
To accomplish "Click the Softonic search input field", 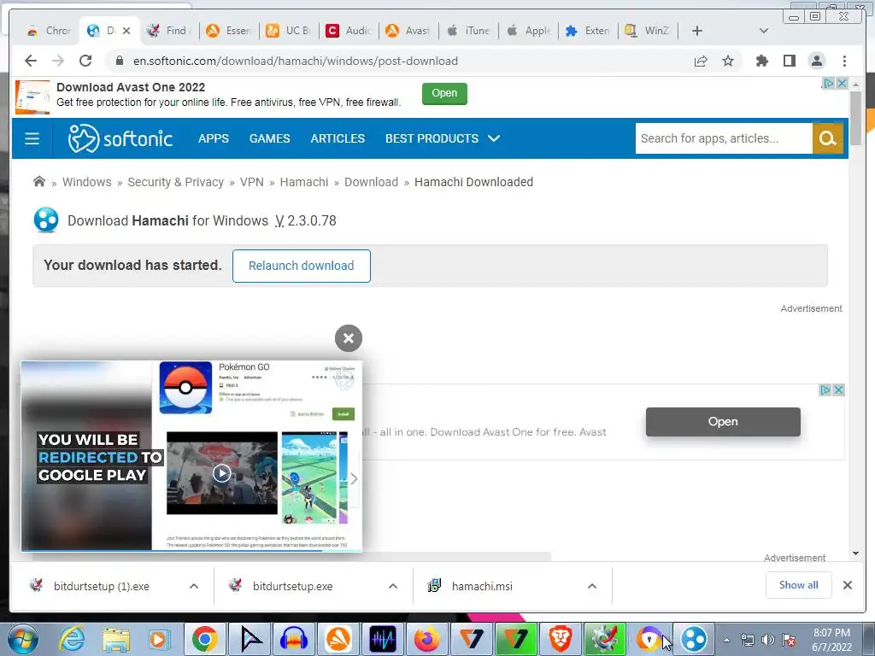I will (724, 138).
